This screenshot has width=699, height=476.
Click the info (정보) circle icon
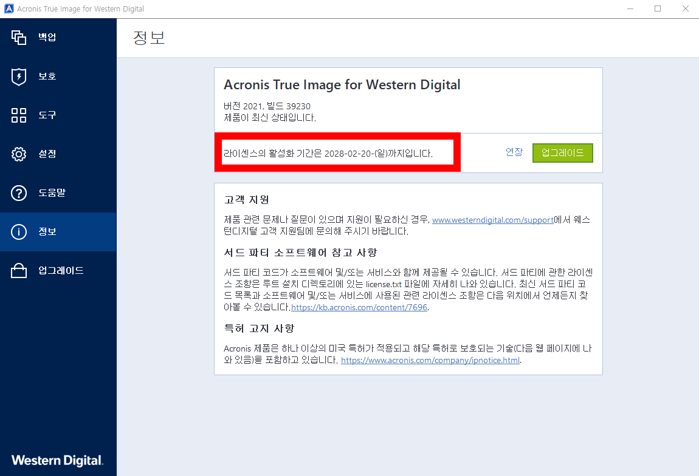[19, 232]
